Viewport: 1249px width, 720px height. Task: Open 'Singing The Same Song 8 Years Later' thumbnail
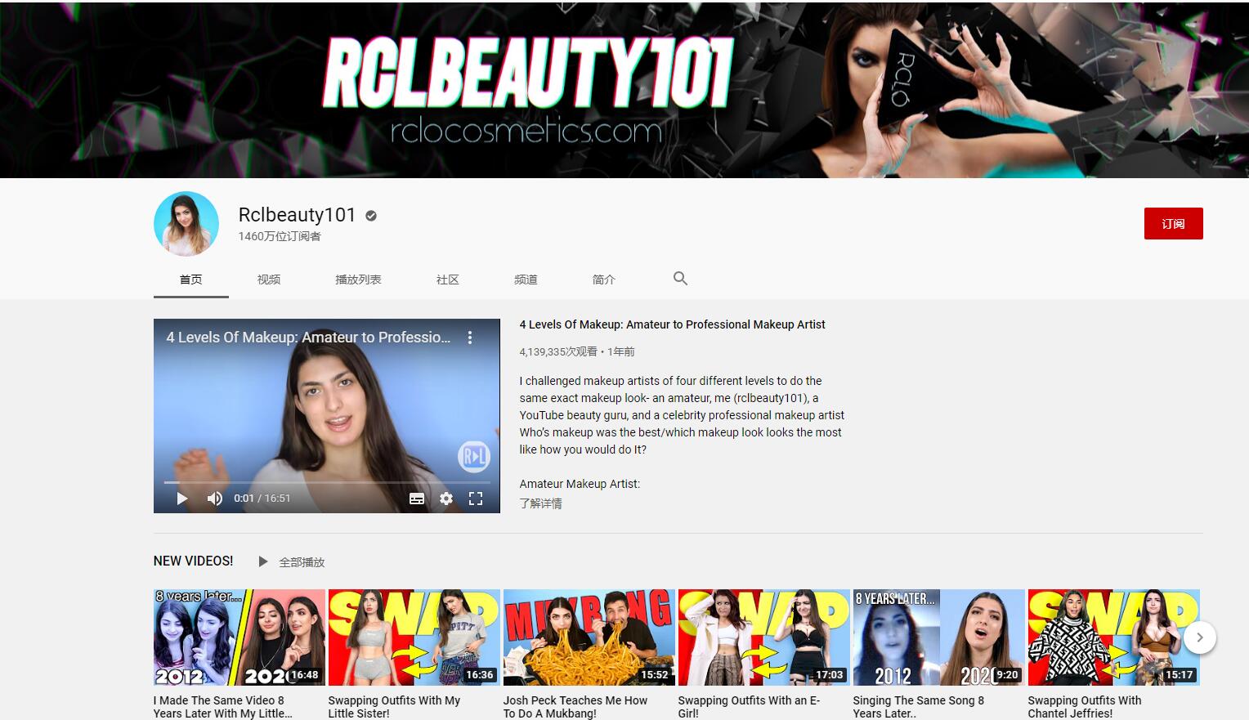(939, 637)
